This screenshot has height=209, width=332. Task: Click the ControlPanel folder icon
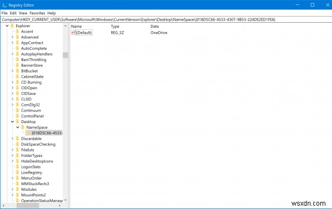(18, 116)
